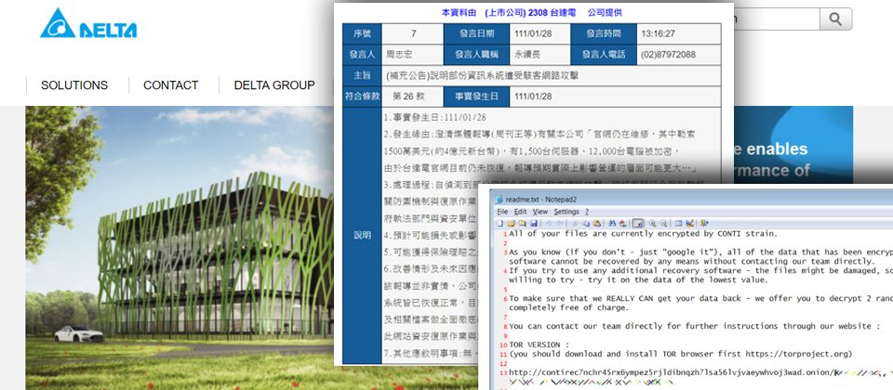This screenshot has height=390, width=893.
Task: Click the search magnifier button on Delta site
Action: click(835, 19)
